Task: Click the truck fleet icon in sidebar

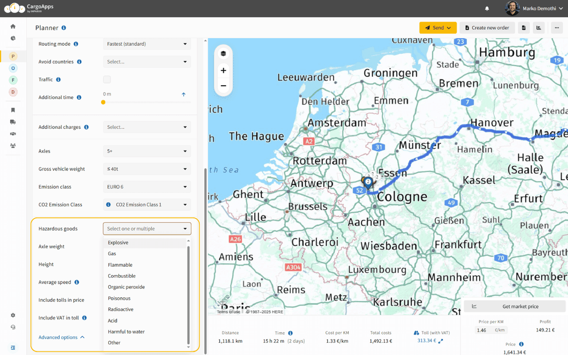Action: [x=13, y=122]
